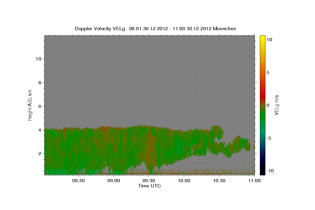
Task: Click the 'VELg m/s' colorbar label
Action: [x=276, y=105]
